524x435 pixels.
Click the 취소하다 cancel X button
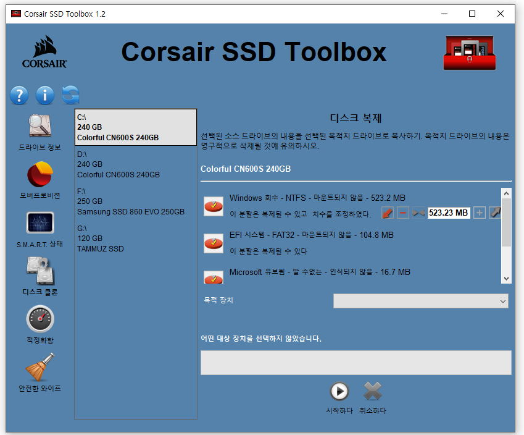(x=373, y=391)
